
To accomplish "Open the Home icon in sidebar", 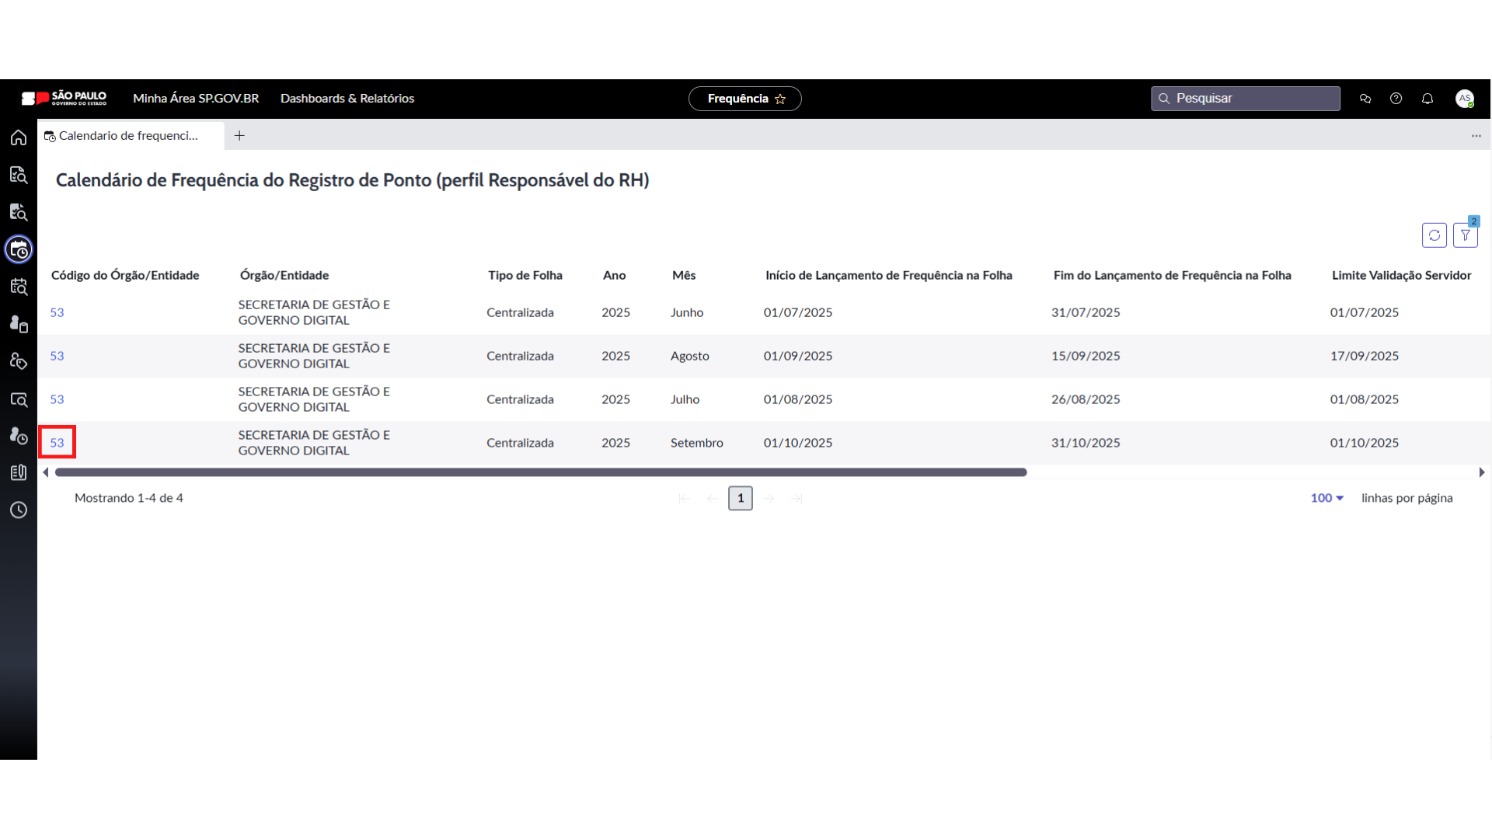I will pos(19,138).
